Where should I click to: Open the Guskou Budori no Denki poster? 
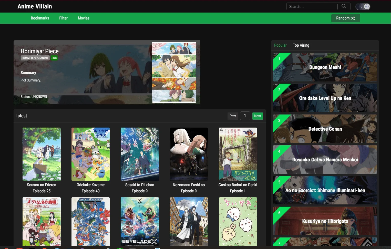pyautogui.click(x=238, y=154)
